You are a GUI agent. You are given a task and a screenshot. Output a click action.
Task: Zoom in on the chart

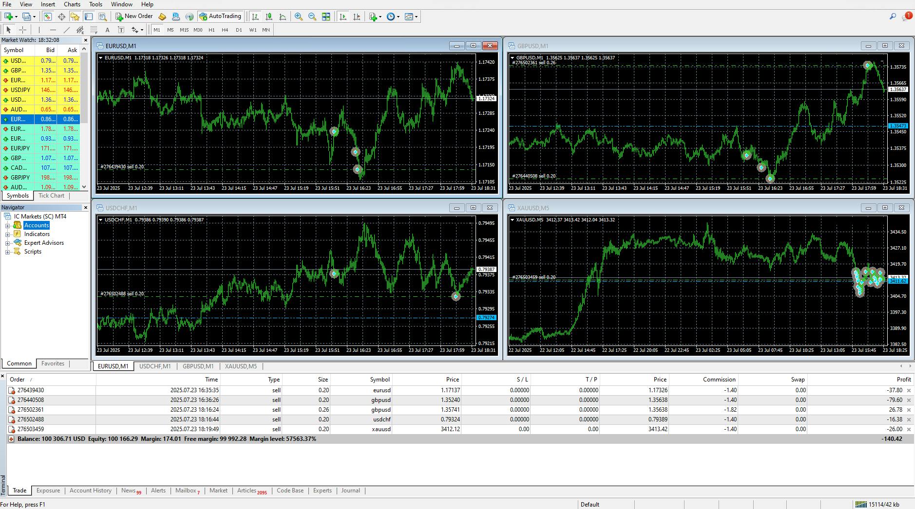(299, 17)
